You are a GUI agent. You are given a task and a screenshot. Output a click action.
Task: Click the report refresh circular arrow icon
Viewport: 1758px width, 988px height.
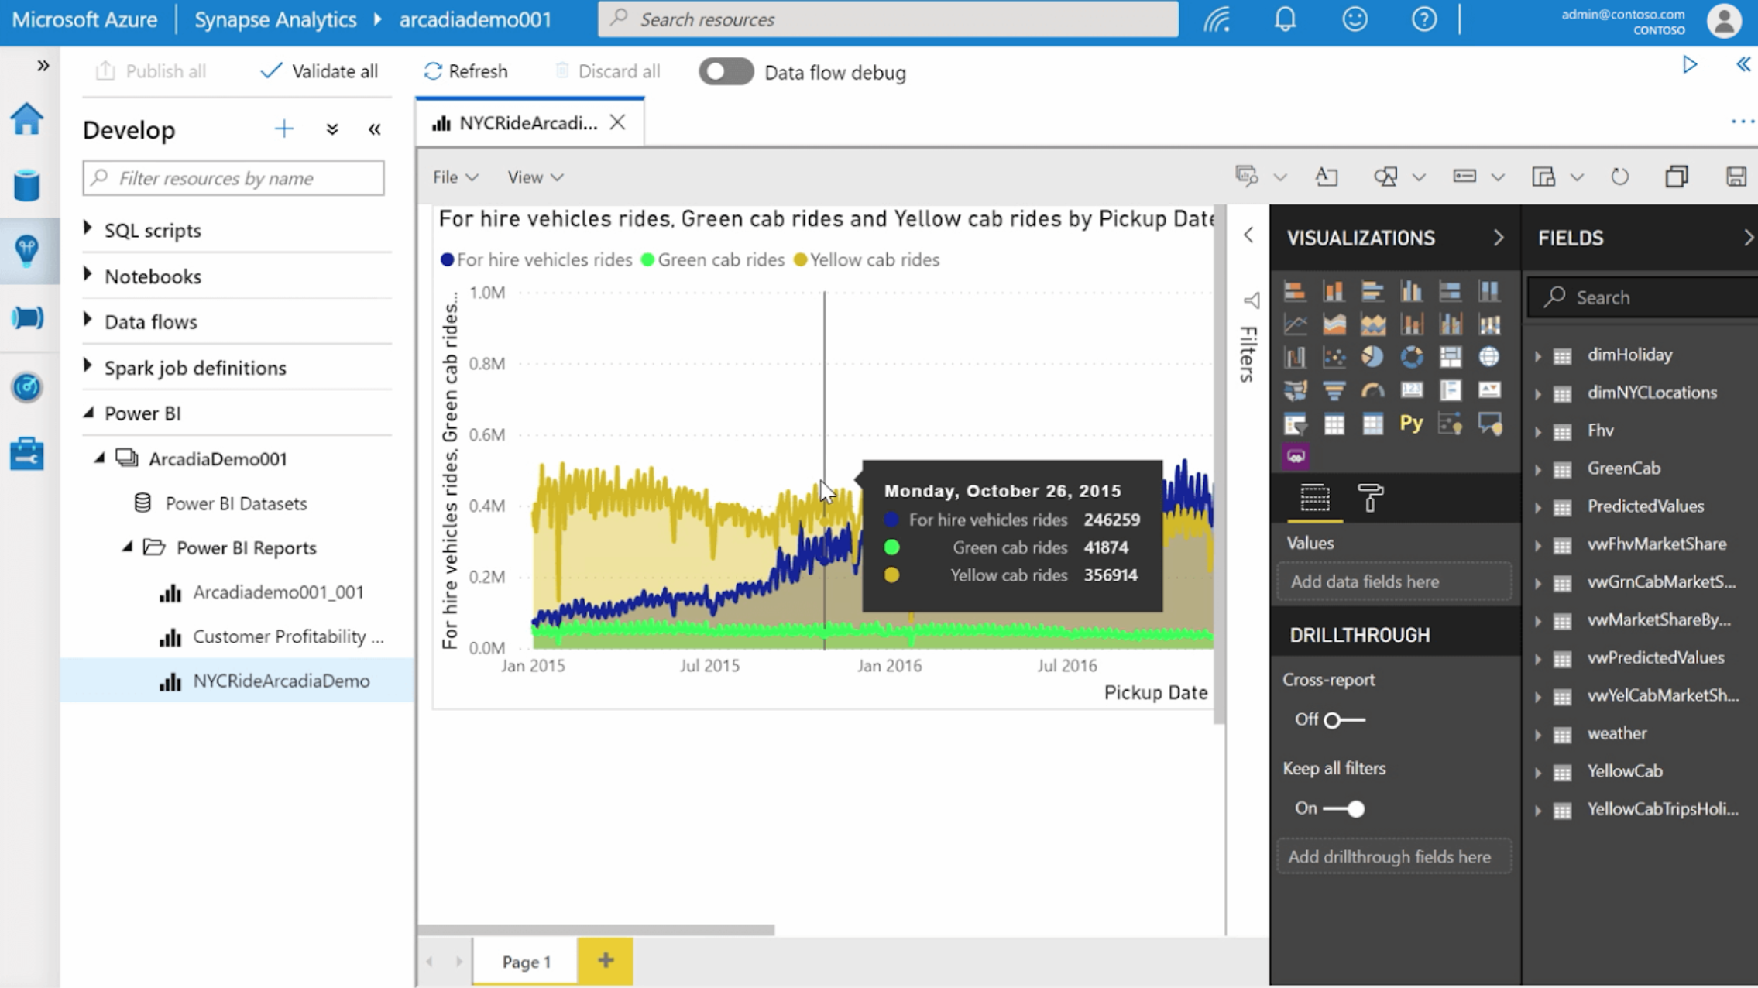pyautogui.click(x=1619, y=177)
